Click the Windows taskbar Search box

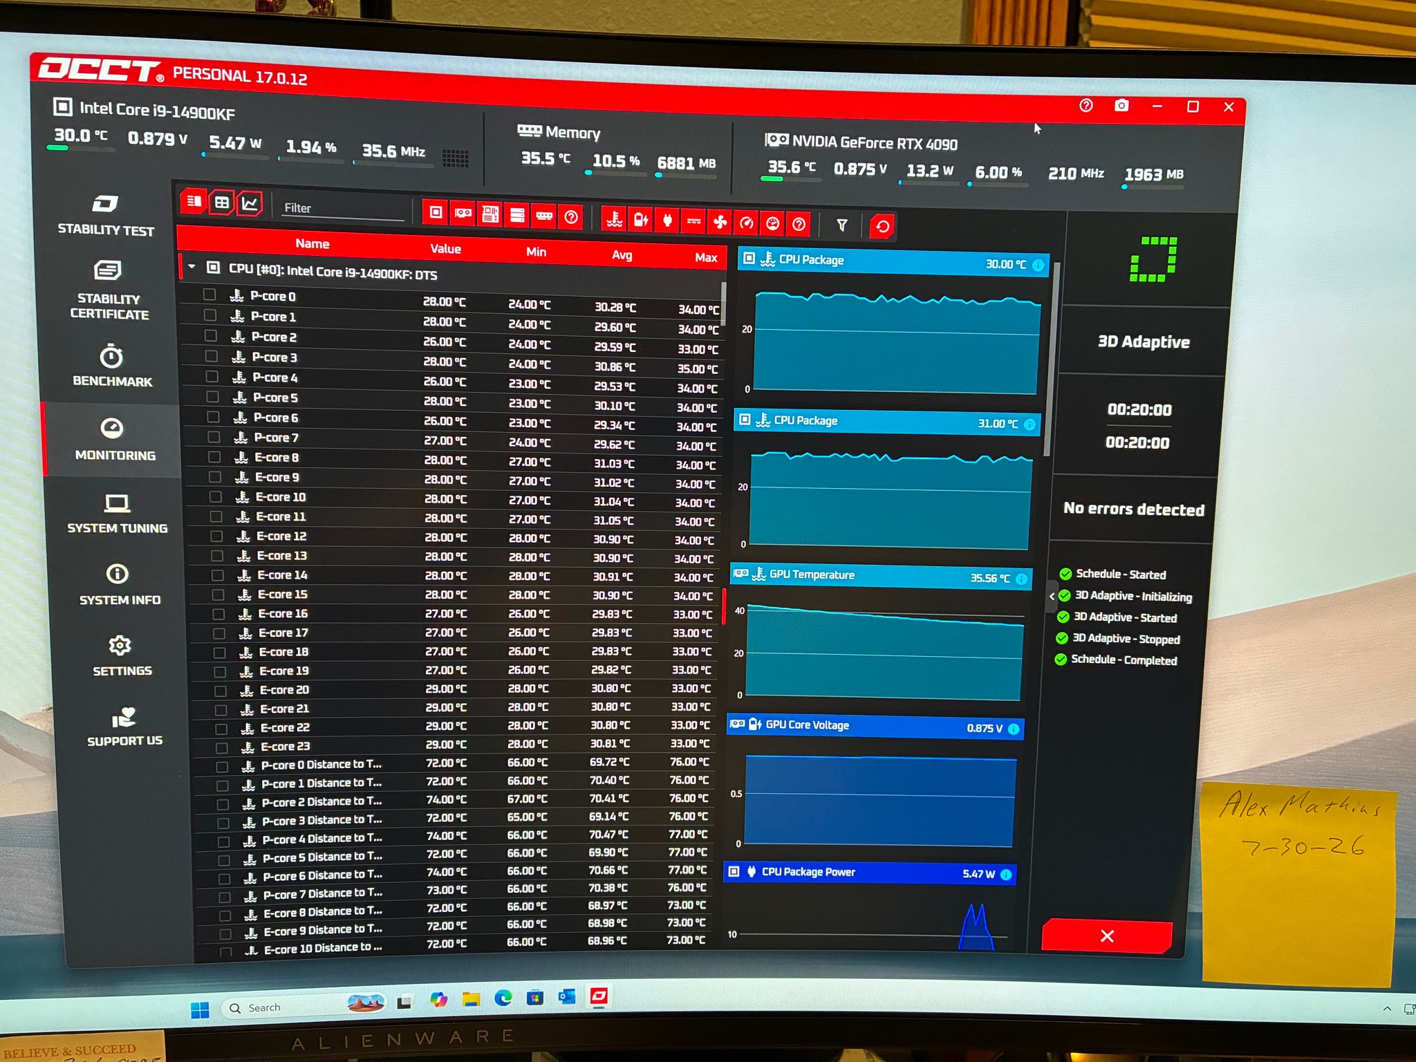[303, 1007]
